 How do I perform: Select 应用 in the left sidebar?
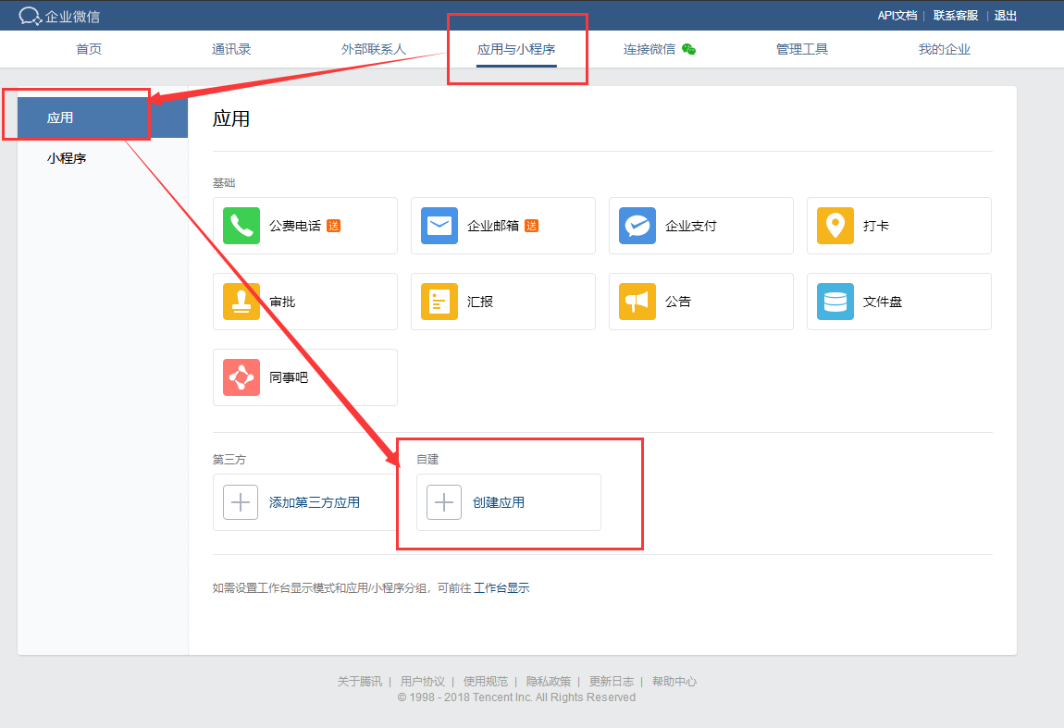point(61,117)
